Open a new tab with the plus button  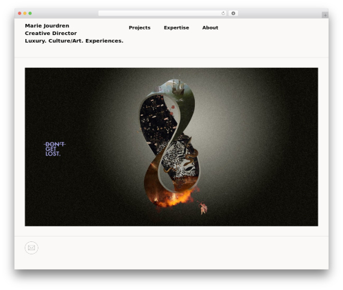pyautogui.click(x=325, y=15)
